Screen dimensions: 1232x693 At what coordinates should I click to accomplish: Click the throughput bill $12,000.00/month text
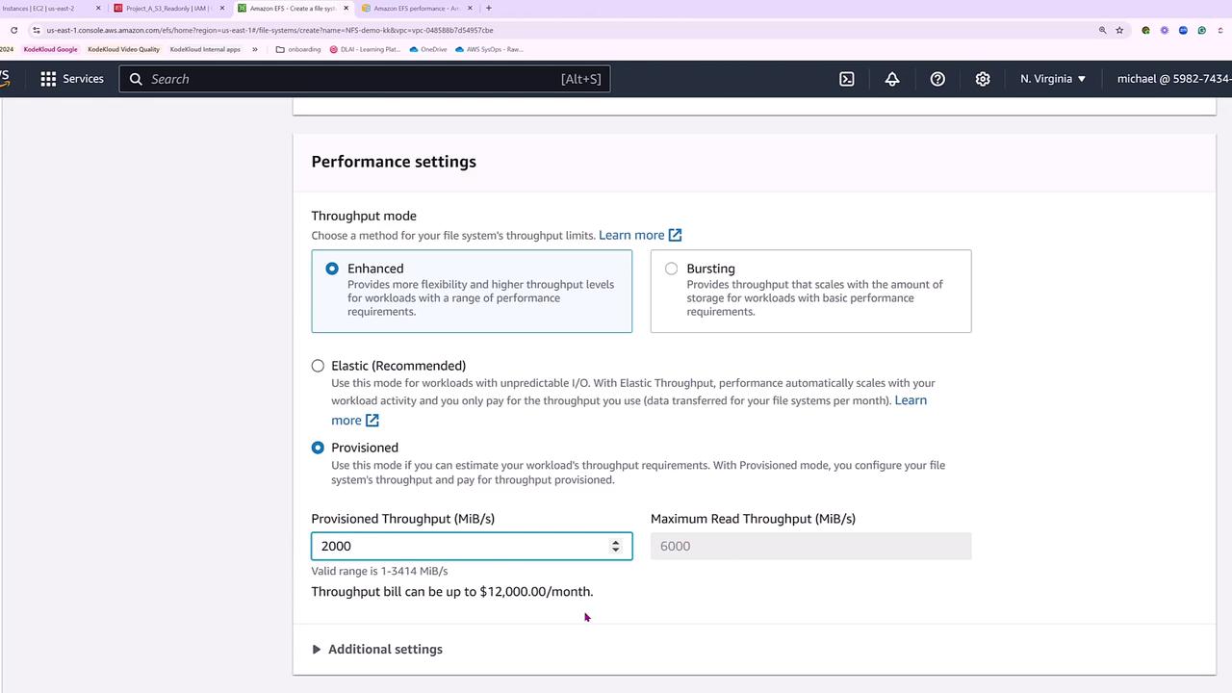click(x=452, y=592)
